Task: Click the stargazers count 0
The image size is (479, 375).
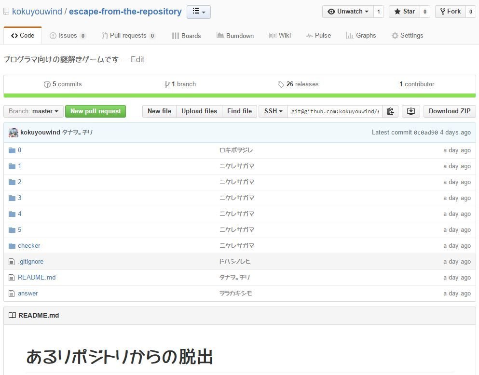Action: [x=425, y=12]
